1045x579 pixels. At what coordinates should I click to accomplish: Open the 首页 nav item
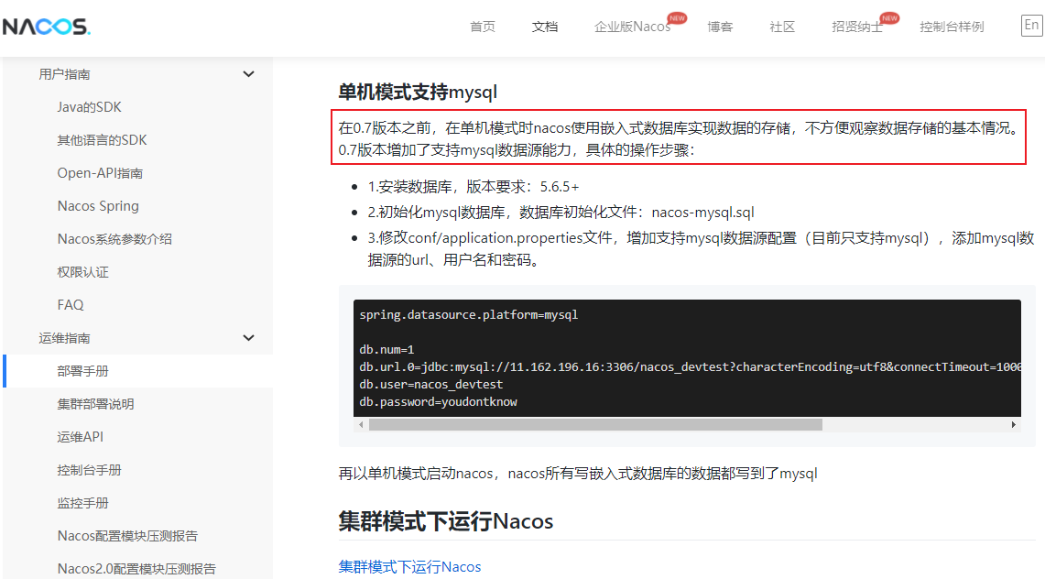click(x=483, y=27)
